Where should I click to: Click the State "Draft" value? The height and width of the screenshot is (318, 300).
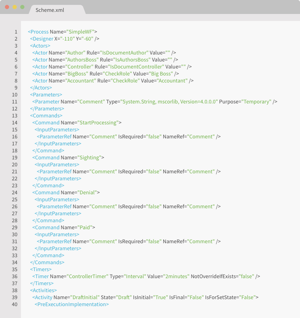coord(124,297)
